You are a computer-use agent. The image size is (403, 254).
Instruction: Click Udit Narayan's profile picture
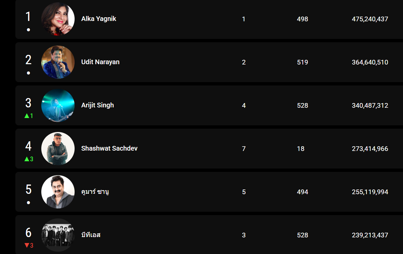tap(58, 62)
